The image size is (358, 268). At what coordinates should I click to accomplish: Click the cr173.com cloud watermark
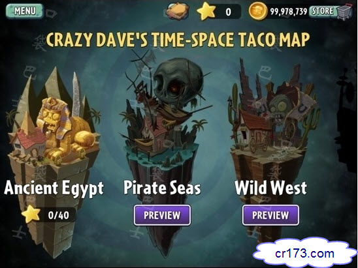(306, 253)
